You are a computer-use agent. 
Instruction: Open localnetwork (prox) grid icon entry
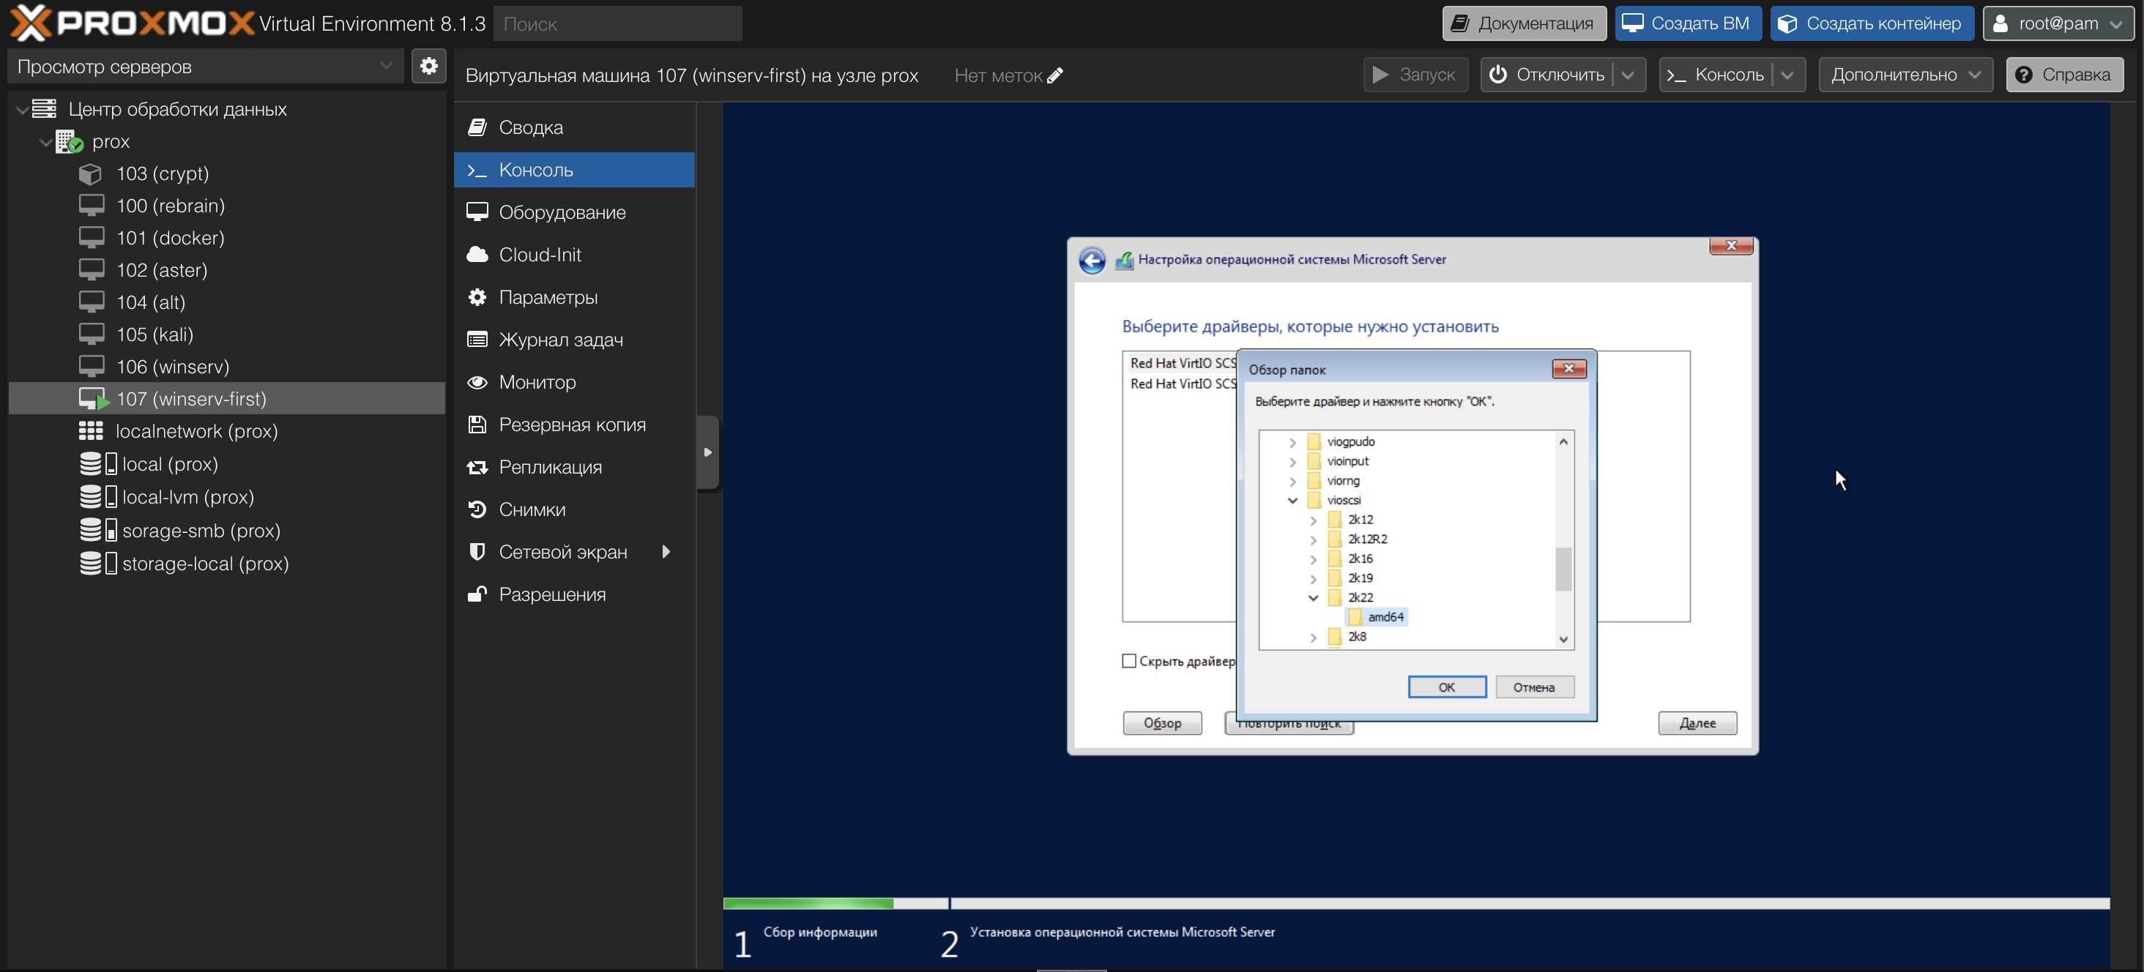tap(91, 431)
